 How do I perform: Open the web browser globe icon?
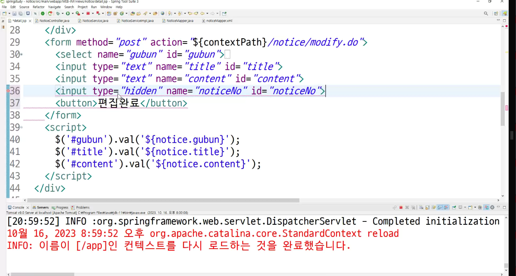coord(162,14)
